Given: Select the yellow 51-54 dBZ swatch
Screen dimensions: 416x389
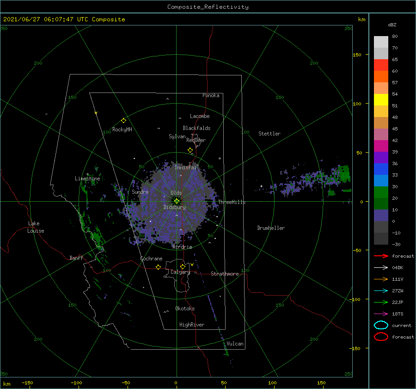Looking at the screenshot, I should (x=381, y=100).
